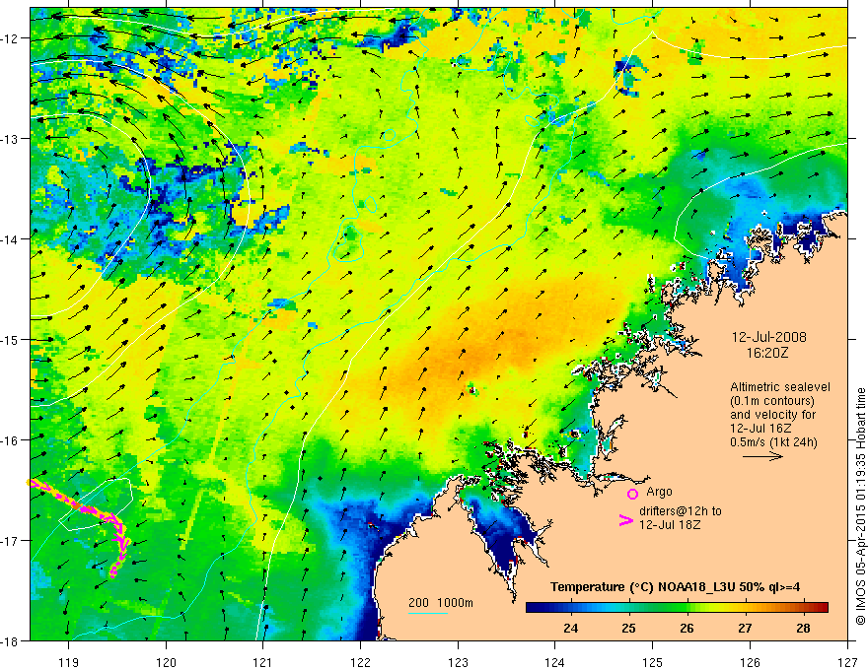This screenshot has height=670, width=868.
Task: Click the 'drifters@12h to' legend label
Action: 681,511
